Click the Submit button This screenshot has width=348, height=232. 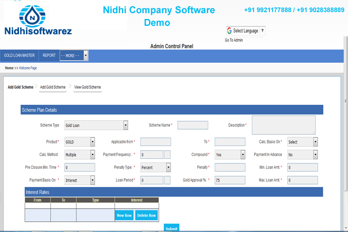[x=171, y=228]
